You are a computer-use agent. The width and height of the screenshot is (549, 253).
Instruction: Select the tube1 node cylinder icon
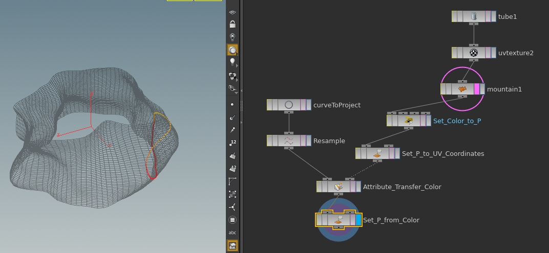474,16
